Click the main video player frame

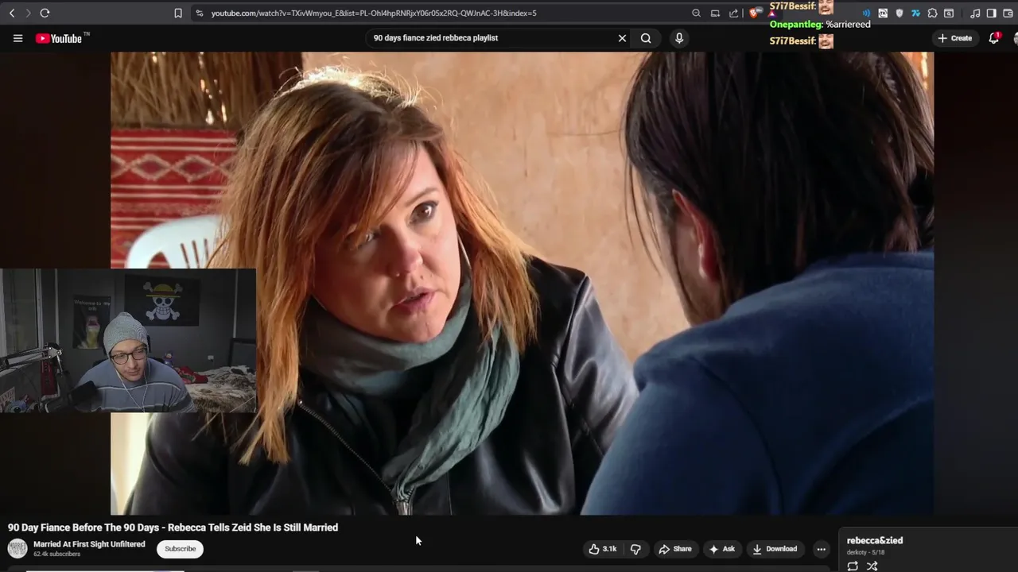click(x=522, y=284)
